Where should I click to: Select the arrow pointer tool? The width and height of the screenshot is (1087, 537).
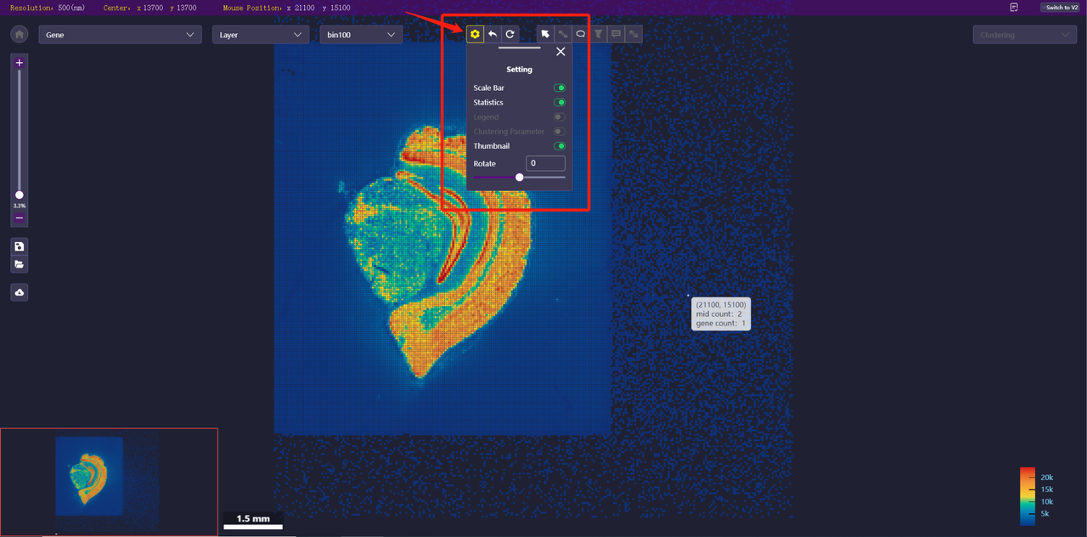click(545, 34)
